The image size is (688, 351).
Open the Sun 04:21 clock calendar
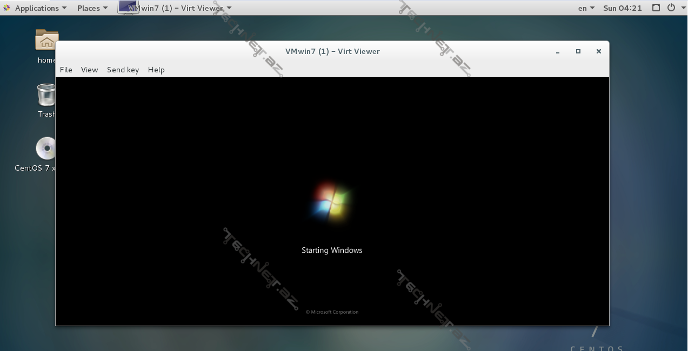pos(622,8)
